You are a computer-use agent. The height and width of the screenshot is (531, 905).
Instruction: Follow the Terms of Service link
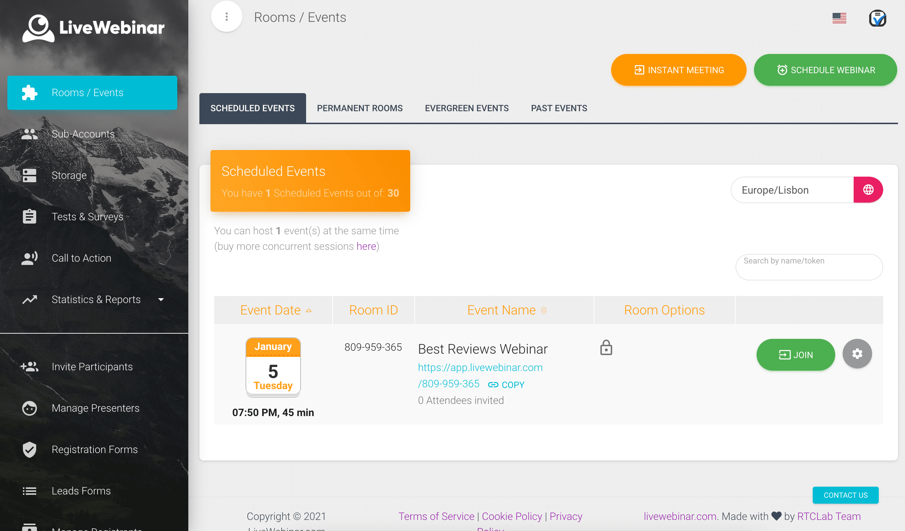[436, 516]
